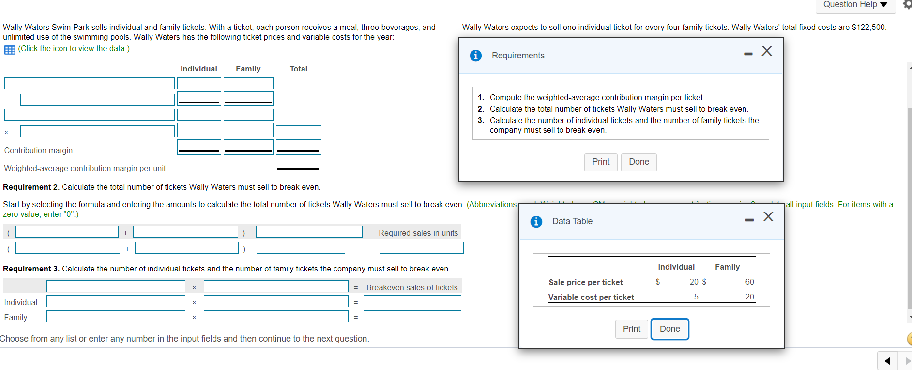This screenshot has width=912, height=370.
Task: Click the Contribution margin Family field
Action: [x=248, y=147]
